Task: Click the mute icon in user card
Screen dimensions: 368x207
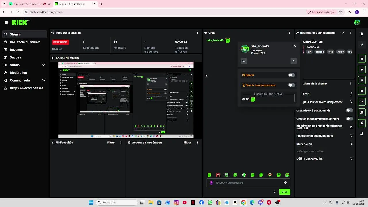Action: point(293,61)
